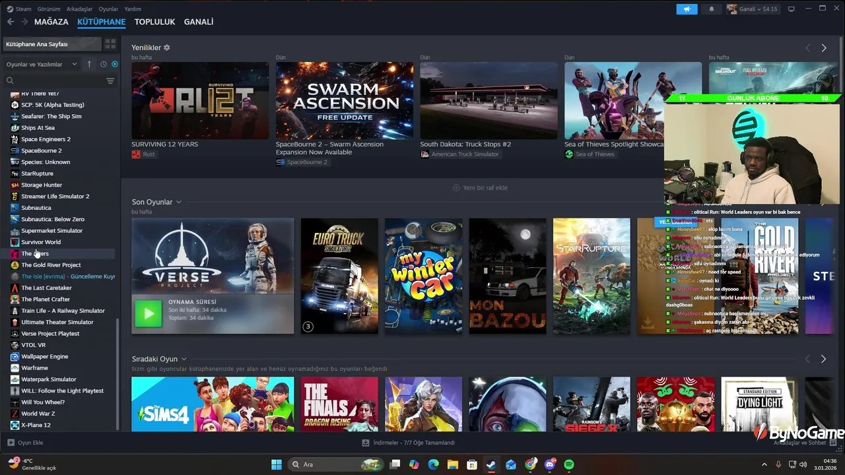This screenshot has height=475, width=845.
Task: Click the SpaceBourne 2 icon in sidebar
Action: coord(15,150)
